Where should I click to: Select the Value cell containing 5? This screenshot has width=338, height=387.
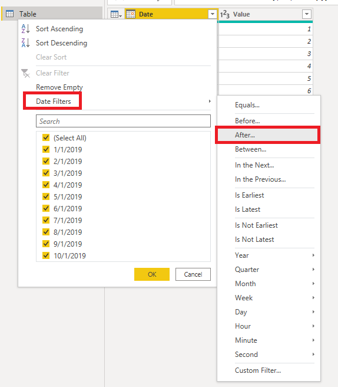pyautogui.click(x=266, y=78)
